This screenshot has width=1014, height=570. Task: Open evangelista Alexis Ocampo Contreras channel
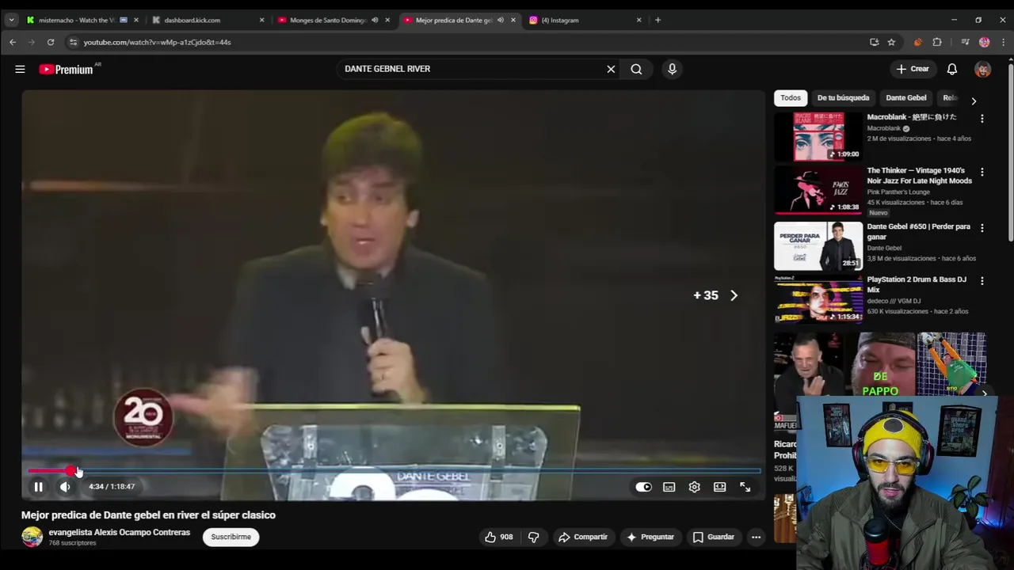coord(120,532)
